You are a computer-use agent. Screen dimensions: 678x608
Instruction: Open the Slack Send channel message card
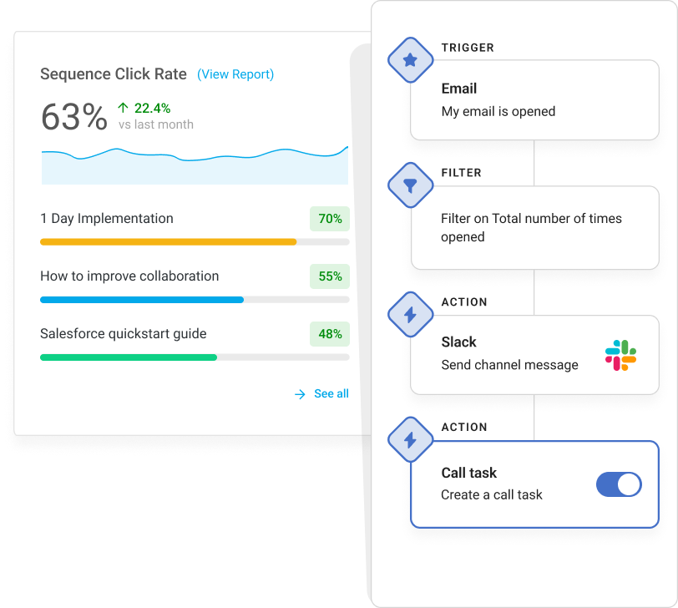pyautogui.click(x=534, y=355)
